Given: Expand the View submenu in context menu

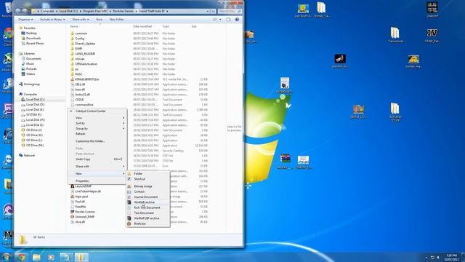Looking at the screenshot, I should pos(97,118).
